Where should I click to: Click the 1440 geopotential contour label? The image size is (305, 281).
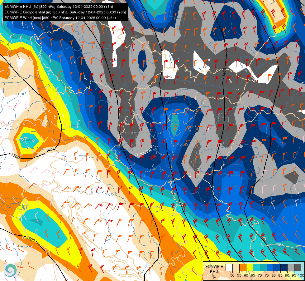click(224, 72)
